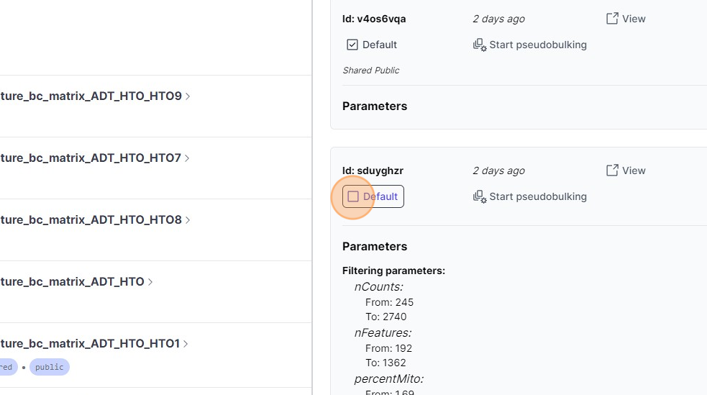
Task: Expand chevron next to ADT_HTO_HTO1 item
Action: (x=186, y=344)
